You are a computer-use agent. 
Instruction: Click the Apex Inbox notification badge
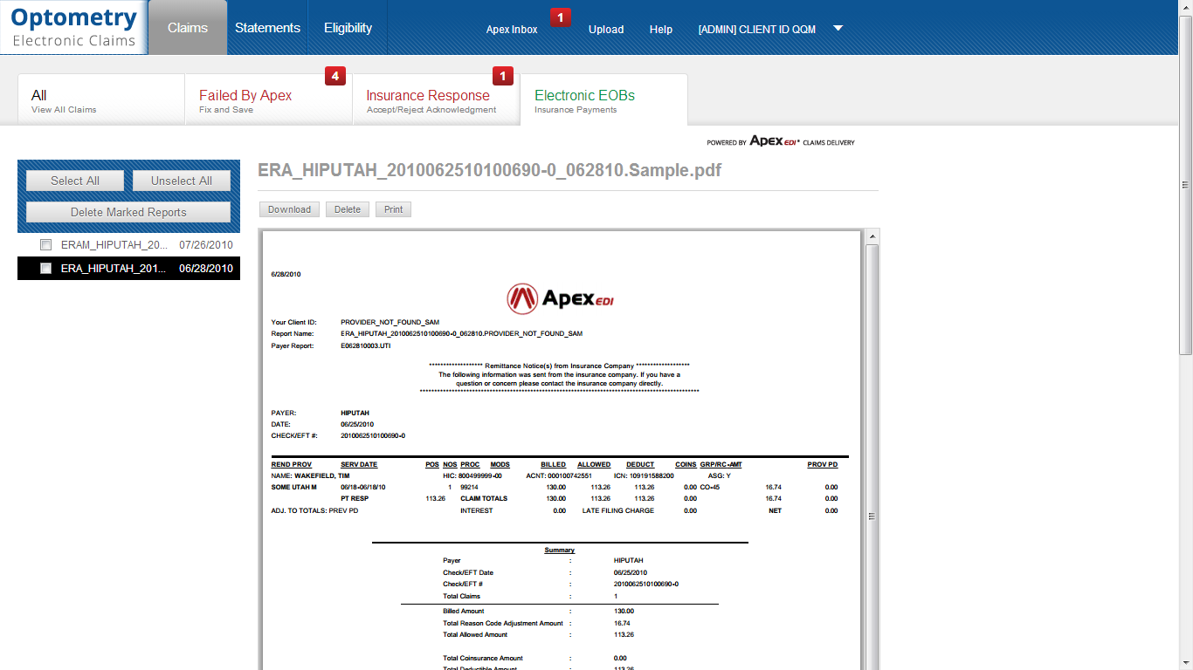click(x=561, y=17)
